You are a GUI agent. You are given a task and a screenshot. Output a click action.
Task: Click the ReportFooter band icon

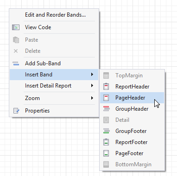(x=106, y=142)
